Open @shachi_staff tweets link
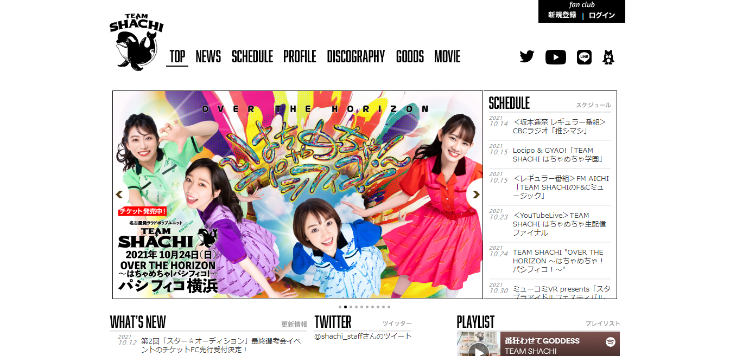This screenshot has height=356, width=730. (x=363, y=336)
